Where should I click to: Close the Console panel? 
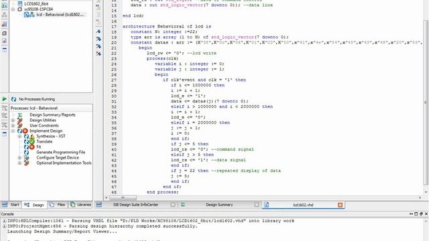coord(426,214)
